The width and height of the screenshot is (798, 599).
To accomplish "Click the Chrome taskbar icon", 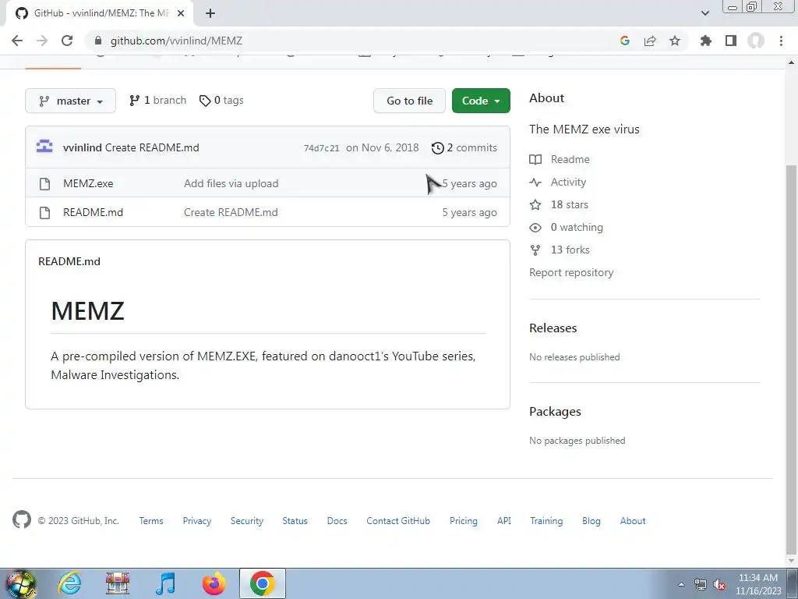I will click(262, 583).
